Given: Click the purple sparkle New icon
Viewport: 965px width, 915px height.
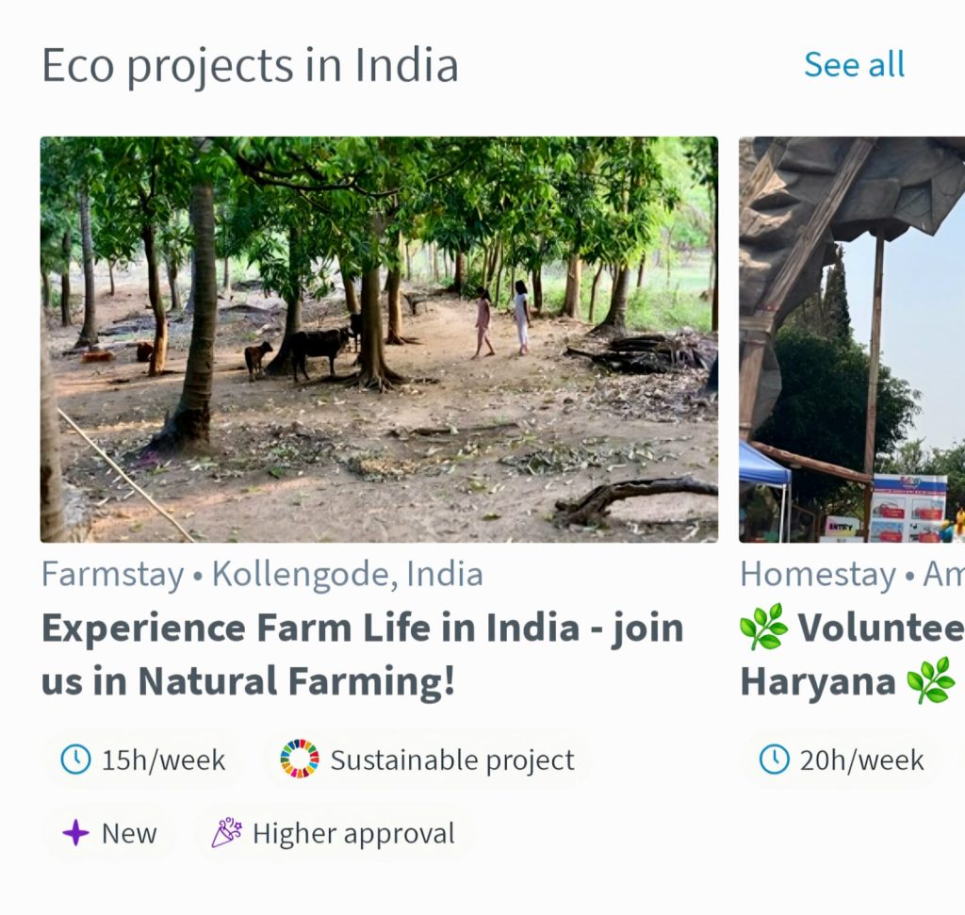Looking at the screenshot, I should click(75, 833).
